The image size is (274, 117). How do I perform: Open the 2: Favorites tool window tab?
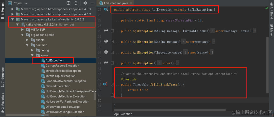(3, 103)
